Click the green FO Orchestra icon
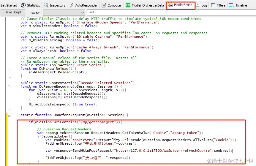The width and height of the screenshot is (256, 166). click(128, 5)
